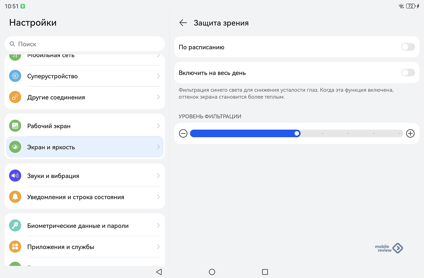Screen dimensions: 424x278
Task: Tap the Суперустройство icon
Action: tap(15, 76)
